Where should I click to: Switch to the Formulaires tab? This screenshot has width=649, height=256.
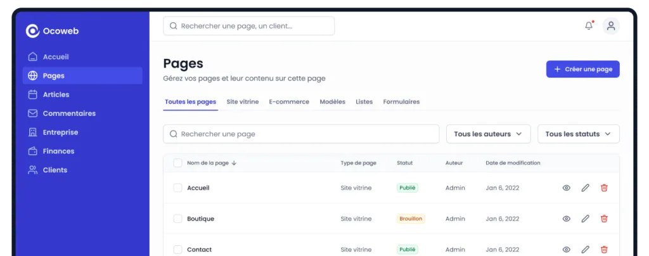click(x=401, y=102)
